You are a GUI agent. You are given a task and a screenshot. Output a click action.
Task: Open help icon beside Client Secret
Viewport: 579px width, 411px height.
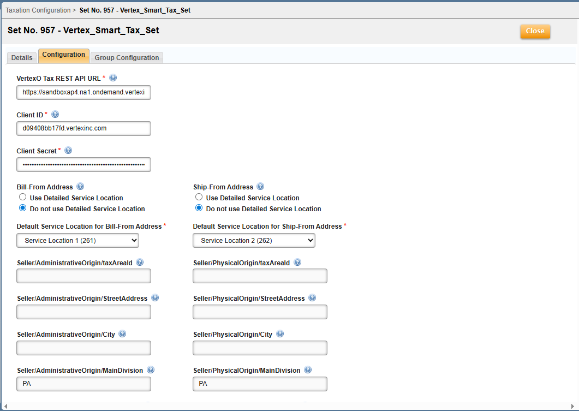[68, 150]
